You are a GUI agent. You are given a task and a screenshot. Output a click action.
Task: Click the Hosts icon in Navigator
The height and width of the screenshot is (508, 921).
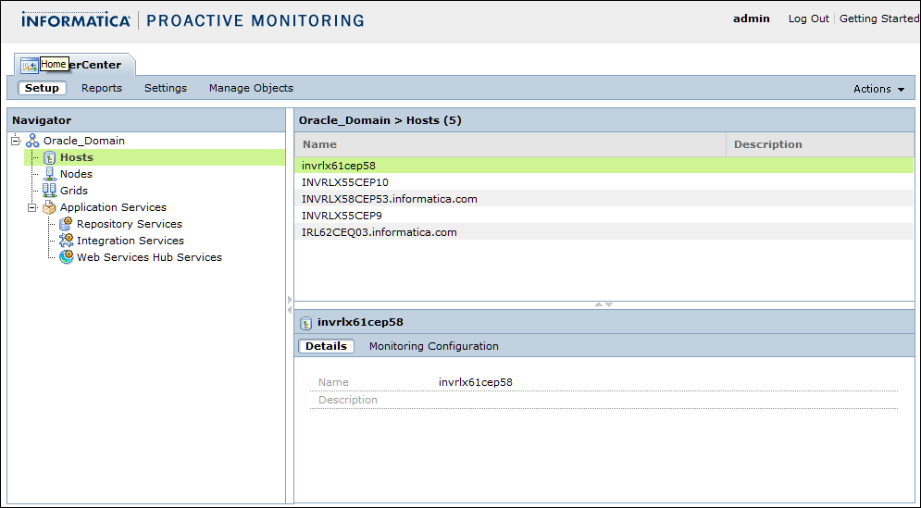pyautogui.click(x=50, y=158)
